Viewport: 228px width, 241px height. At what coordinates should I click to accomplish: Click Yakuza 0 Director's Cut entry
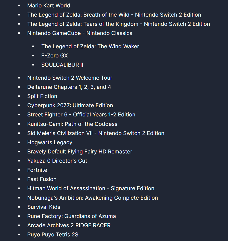(57, 161)
